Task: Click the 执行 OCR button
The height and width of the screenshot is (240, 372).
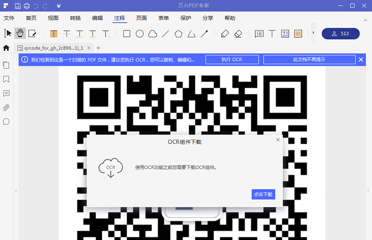Action: pos(232,60)
